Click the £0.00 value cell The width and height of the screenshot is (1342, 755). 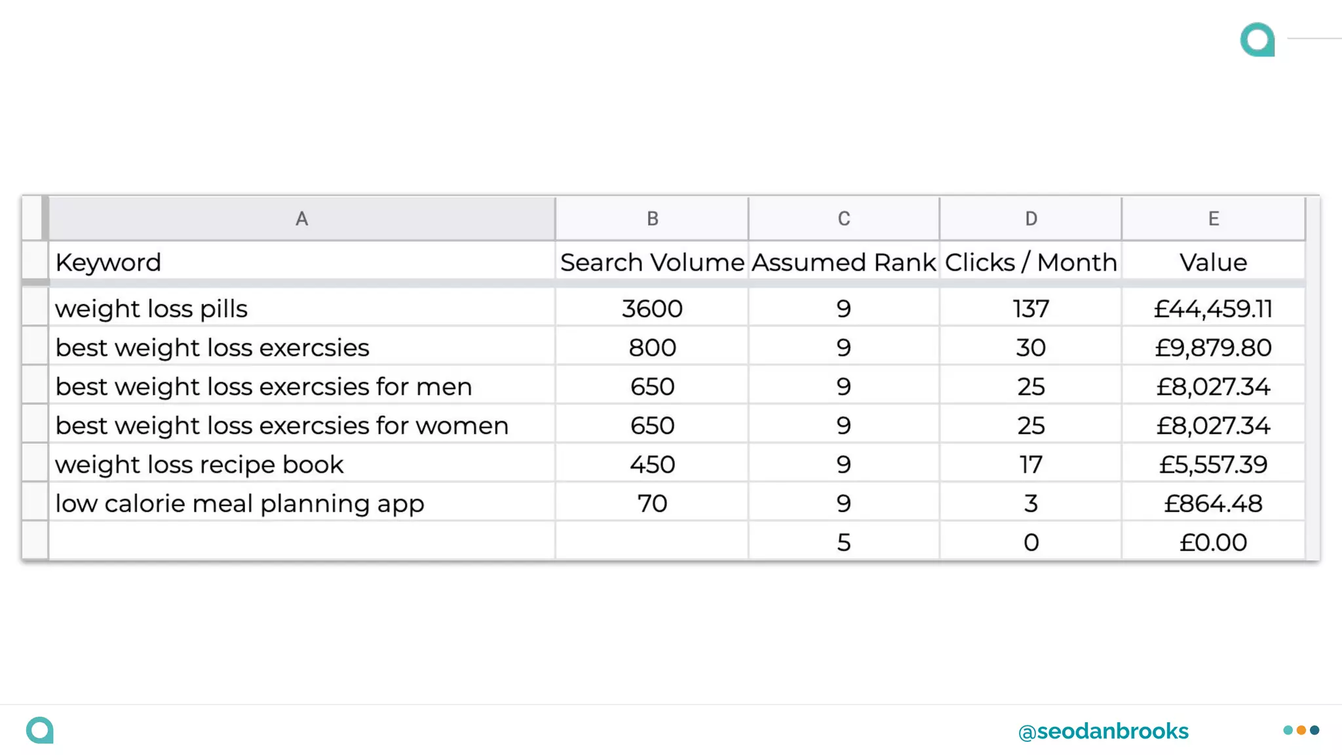pyautogui.click(x=1213, y=543)
